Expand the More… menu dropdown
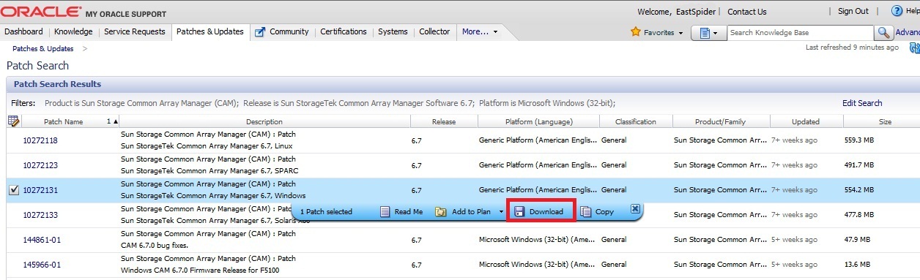Screen dimensions: 920x280 pyautogui.click(x=480, y=32)
